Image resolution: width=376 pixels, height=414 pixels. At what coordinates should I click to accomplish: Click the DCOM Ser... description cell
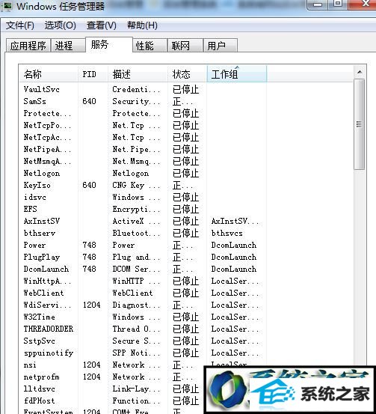pyautogui.click(x=136, y=269)
